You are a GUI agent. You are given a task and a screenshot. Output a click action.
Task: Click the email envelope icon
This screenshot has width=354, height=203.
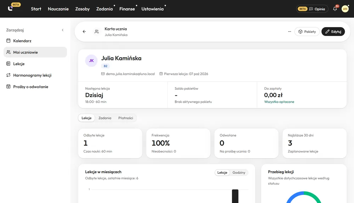103,74
